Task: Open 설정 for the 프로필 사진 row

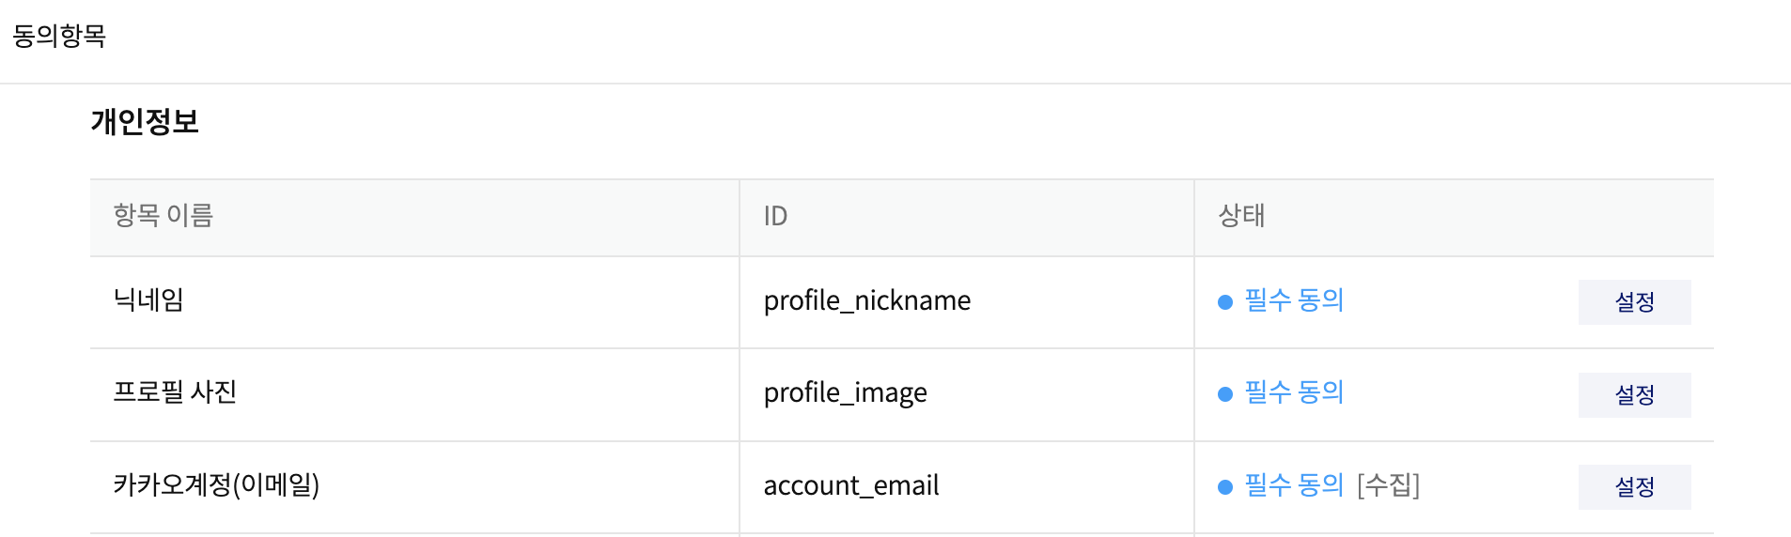Action: pos(1634,394)
